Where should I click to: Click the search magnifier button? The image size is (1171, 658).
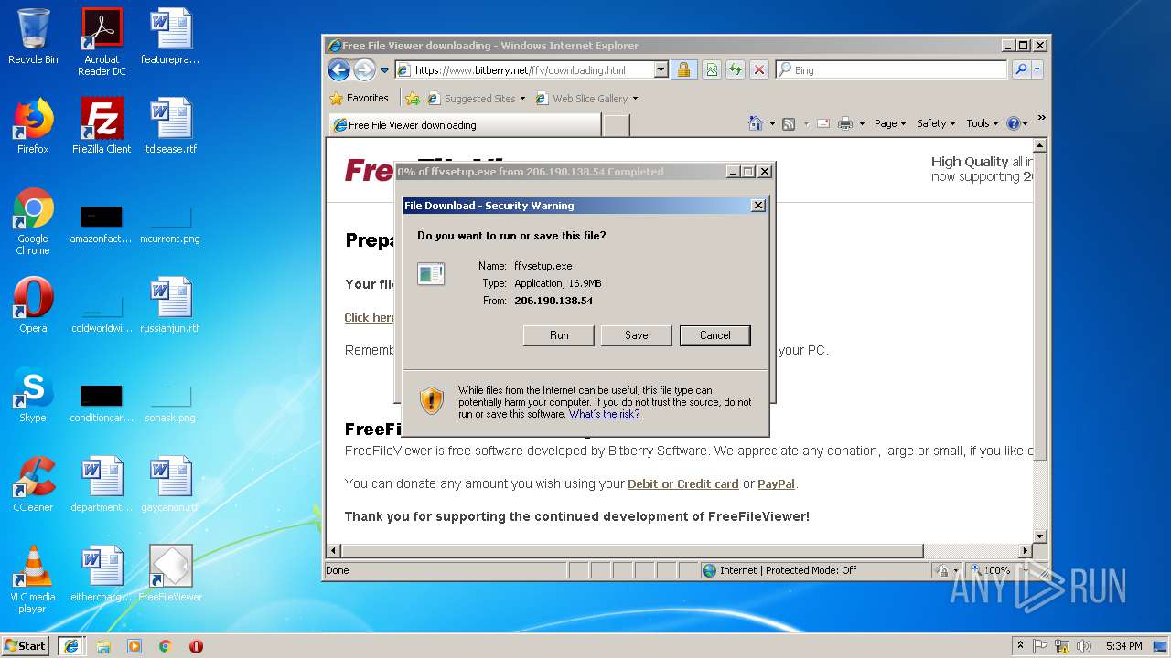(1020, 69)
